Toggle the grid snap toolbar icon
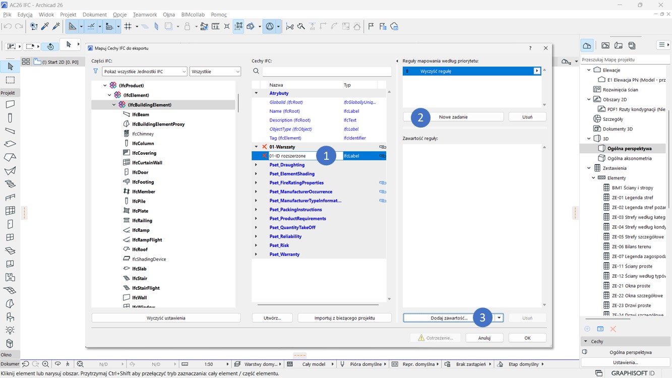672x378 pixels. click(128, 26)
